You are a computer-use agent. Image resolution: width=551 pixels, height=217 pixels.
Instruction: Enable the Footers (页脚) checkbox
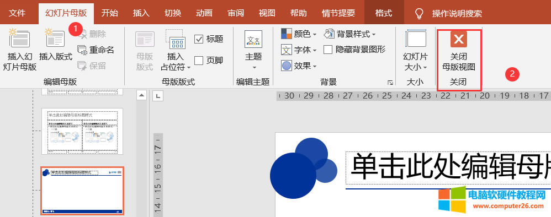point(199,60)
